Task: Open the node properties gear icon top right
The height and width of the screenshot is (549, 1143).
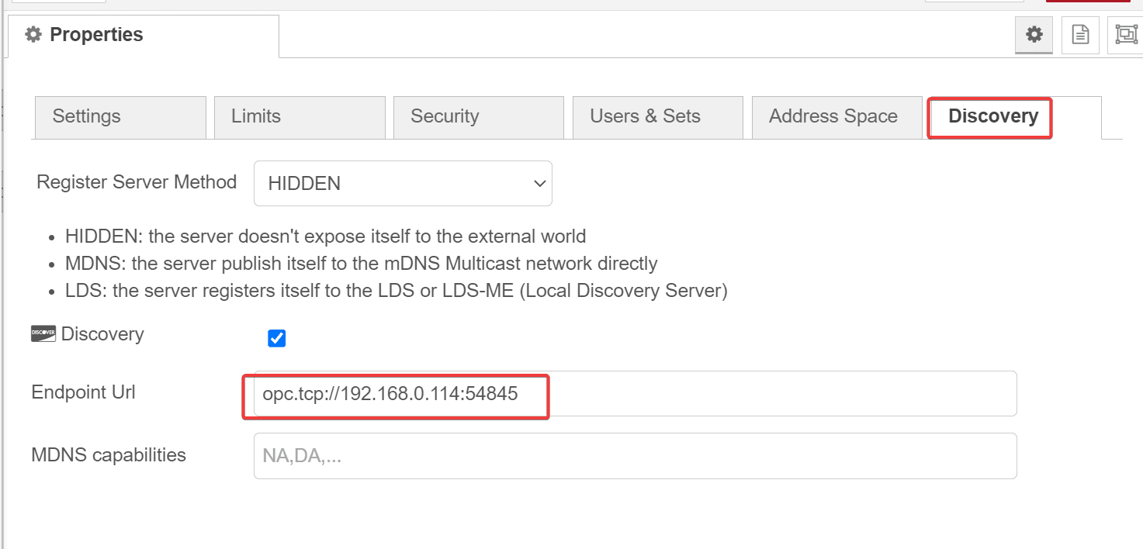Action: tap(1033, 34)
